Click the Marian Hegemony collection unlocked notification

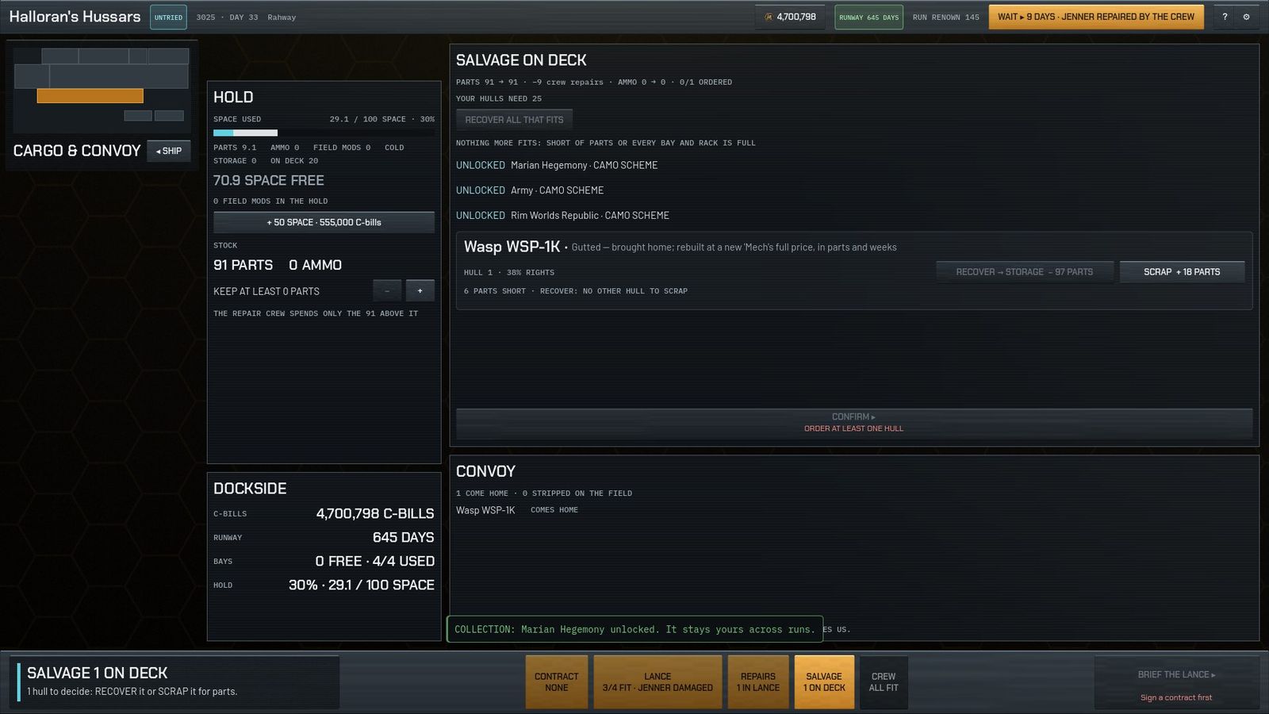634,629
